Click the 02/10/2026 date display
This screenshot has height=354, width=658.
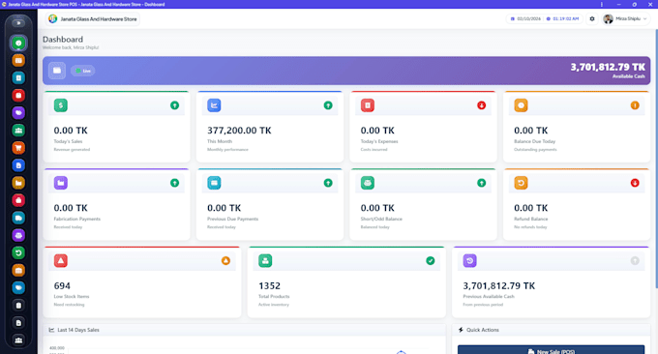coord(528,19)
